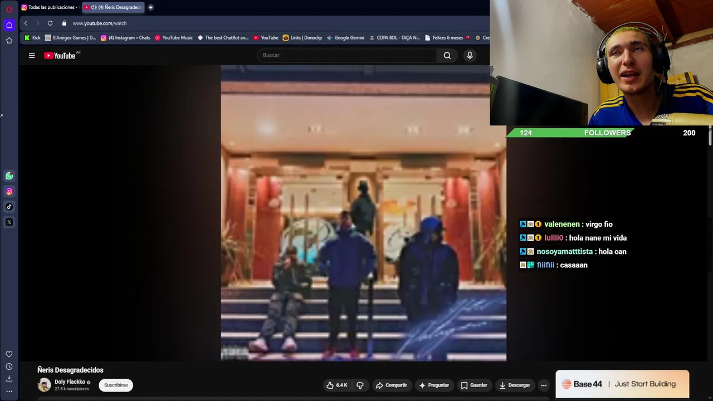Click the YouTube search magnifier button
This screenshot has height=401, width=713.
point(447,55)
